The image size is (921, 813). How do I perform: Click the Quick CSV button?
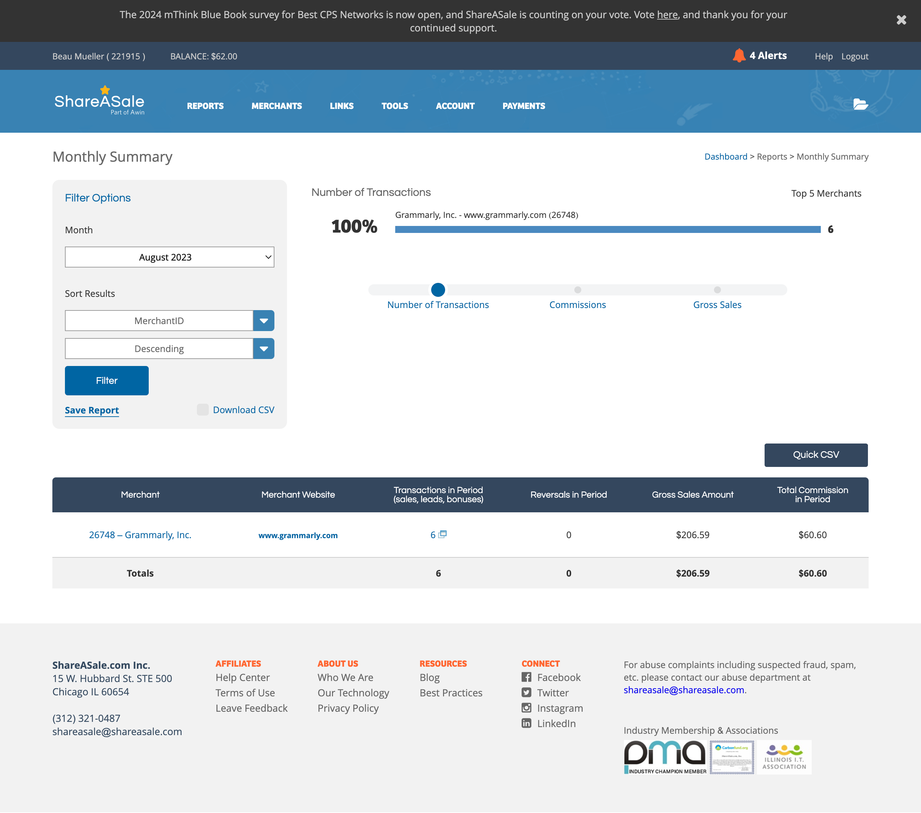pos(816,455)
